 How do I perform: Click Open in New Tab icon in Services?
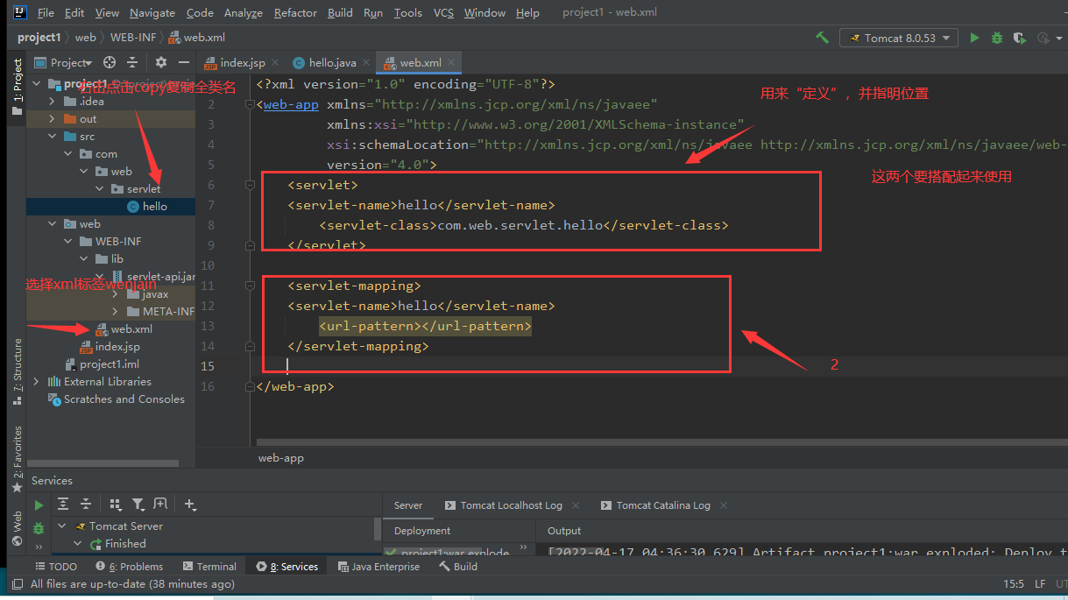(x=160, y=504)
